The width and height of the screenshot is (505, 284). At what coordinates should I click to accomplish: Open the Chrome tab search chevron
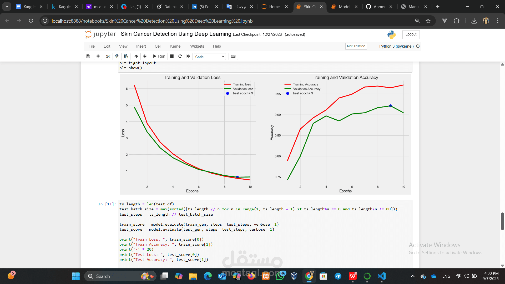[x=7, y=7]
